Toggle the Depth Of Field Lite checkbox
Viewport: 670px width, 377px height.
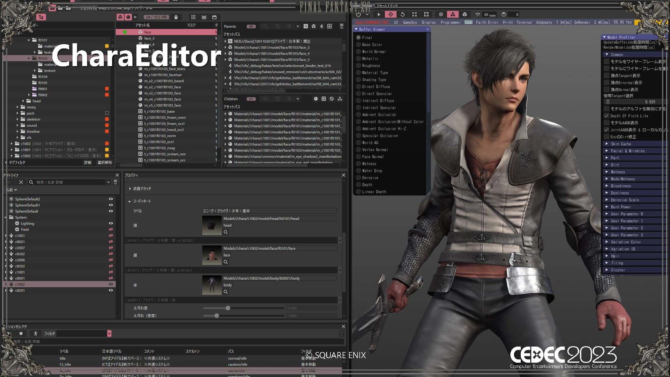pos(606,116)
